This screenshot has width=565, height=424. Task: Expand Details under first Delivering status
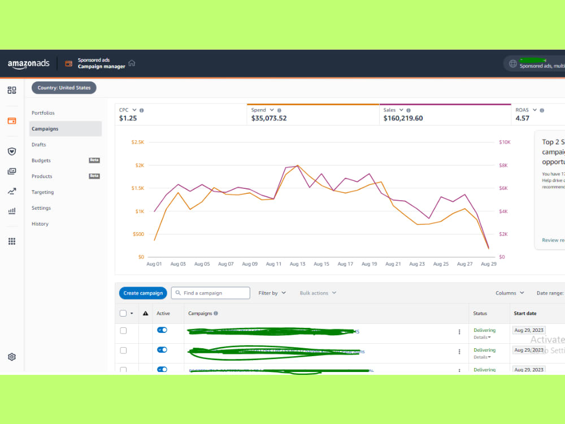click(x=482, y=338)
